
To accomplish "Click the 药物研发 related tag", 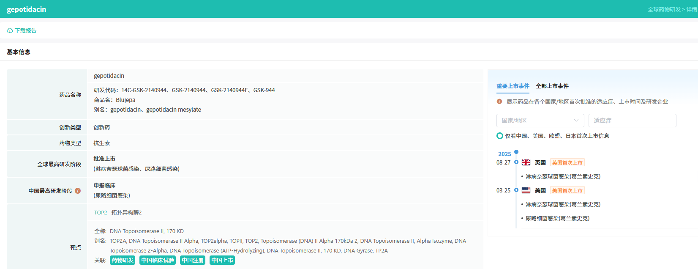I will tap(123, 260).
